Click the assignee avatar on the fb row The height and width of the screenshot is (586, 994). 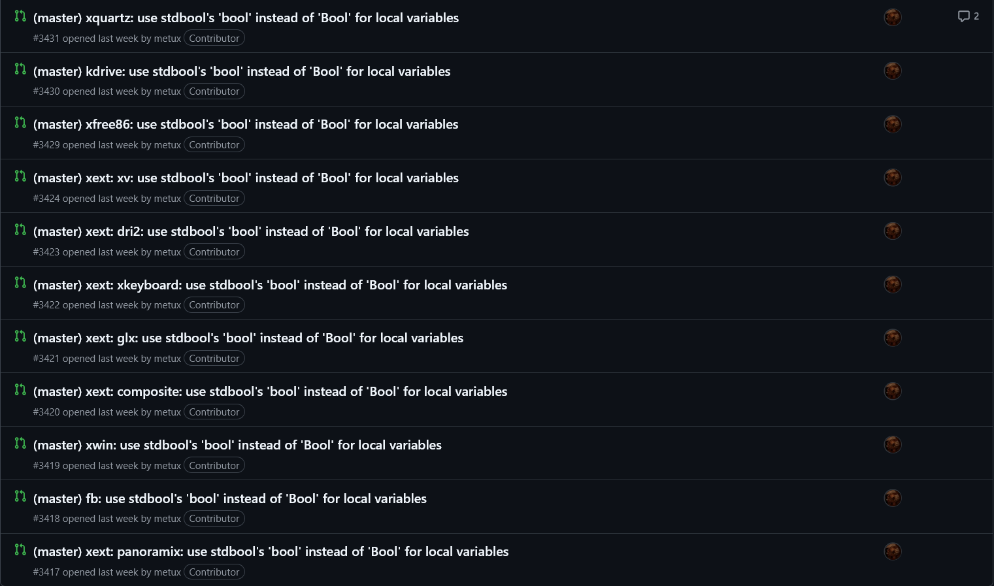pyautogui.click(x=893, y=498)
